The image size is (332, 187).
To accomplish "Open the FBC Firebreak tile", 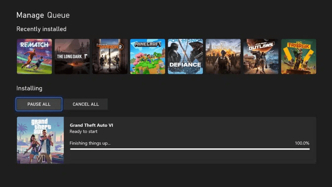I will pos(298,56).
